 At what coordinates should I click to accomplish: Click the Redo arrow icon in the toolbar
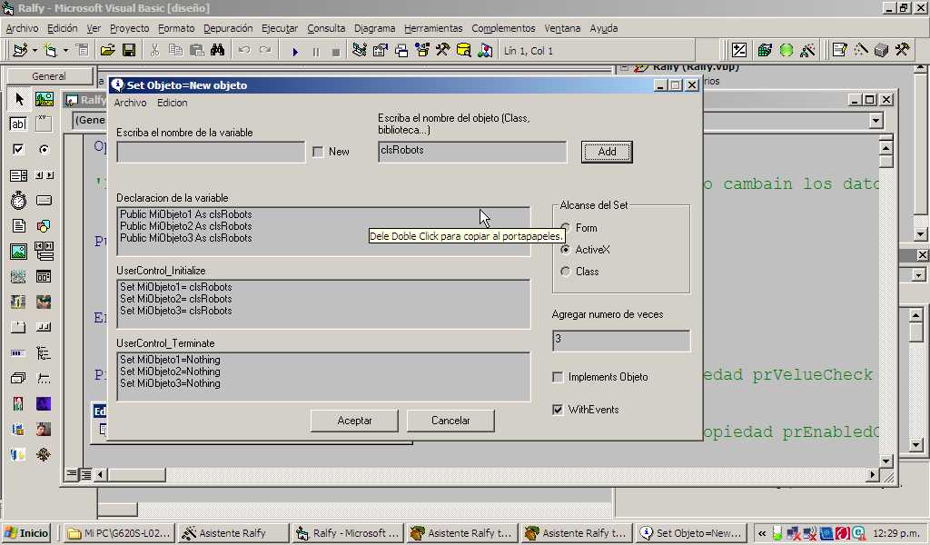coord(265,50)
